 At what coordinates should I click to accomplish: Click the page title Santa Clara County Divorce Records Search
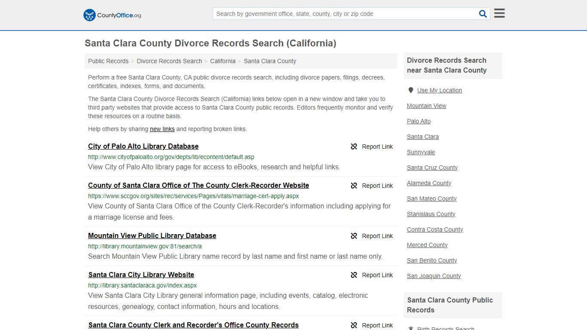click(x=211, y=43)
